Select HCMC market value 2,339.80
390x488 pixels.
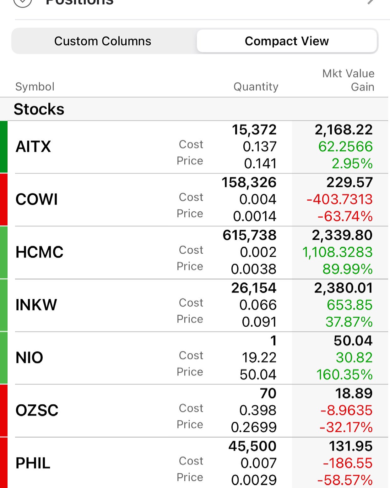pos(342,235)
